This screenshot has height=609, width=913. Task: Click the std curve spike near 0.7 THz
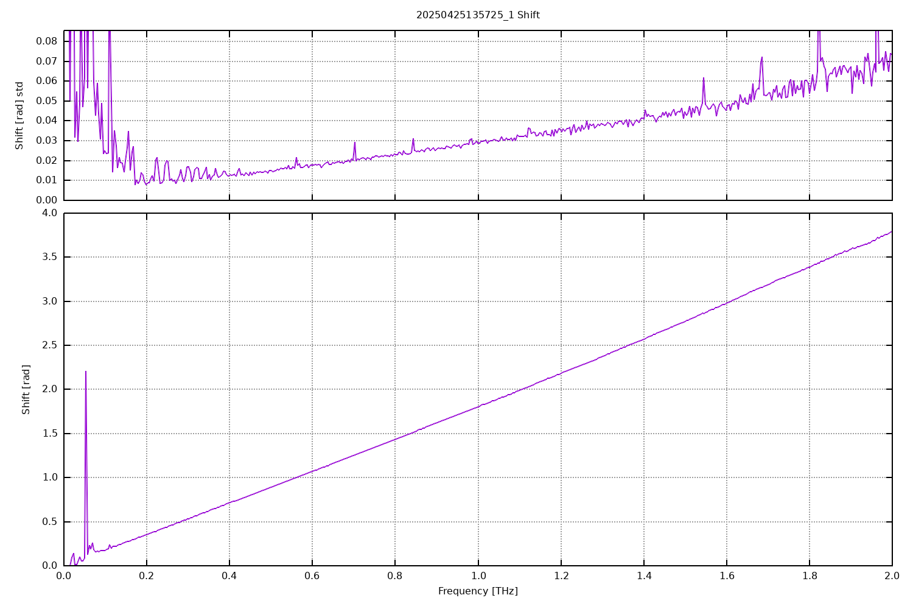tap(355, 143)
